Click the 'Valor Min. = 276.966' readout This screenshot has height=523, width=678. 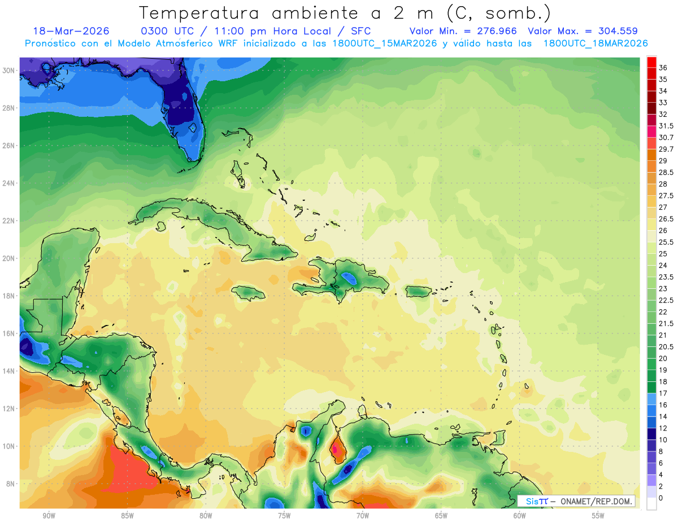click(x=464, y=31)
